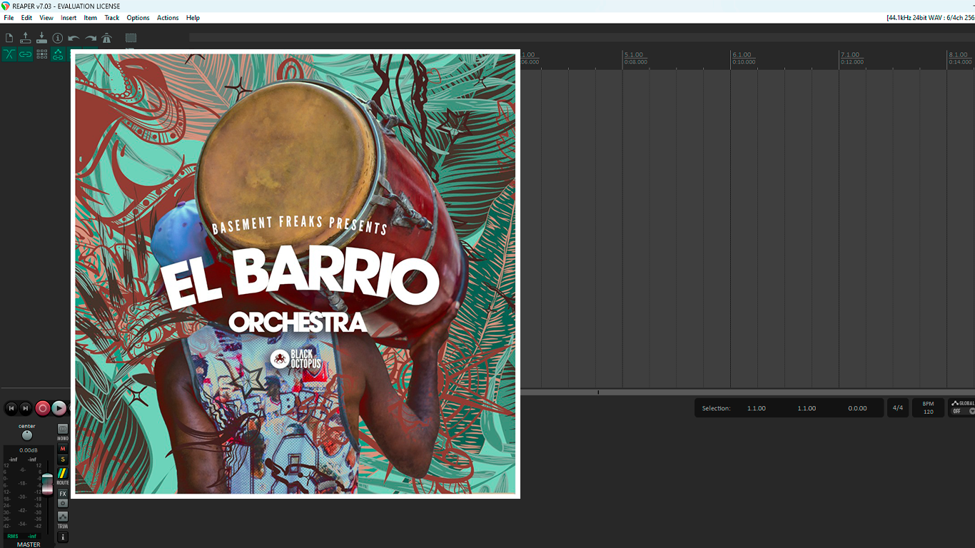975x548 pixels.
Task: Click timeline ruler marker 8.1.00
Action: coord(958,55)
